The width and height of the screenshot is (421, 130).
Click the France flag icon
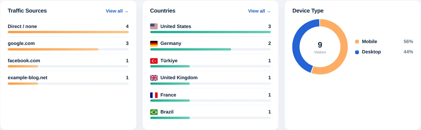tap(154, 95)
